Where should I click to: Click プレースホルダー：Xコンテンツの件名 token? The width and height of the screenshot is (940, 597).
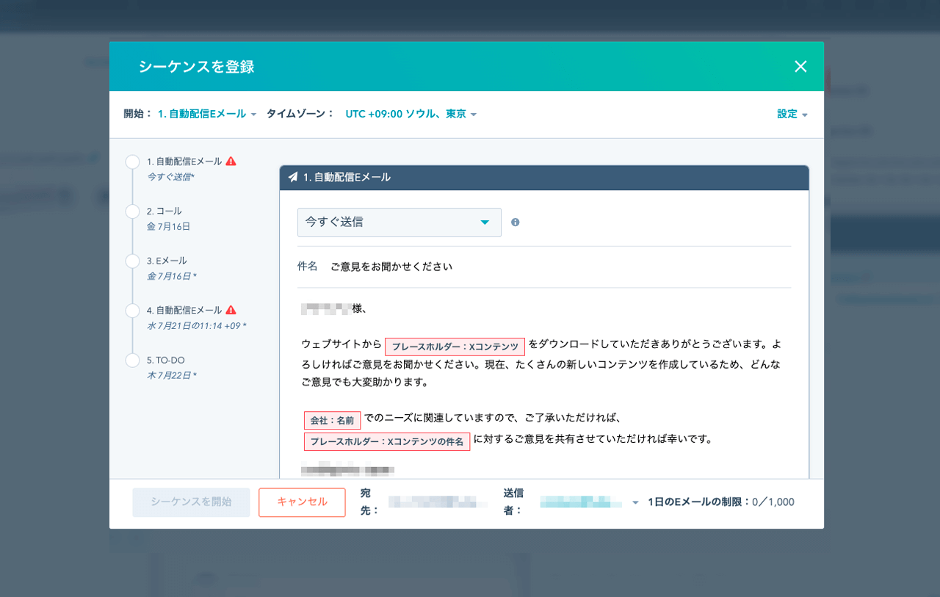[x=387, y=441]
